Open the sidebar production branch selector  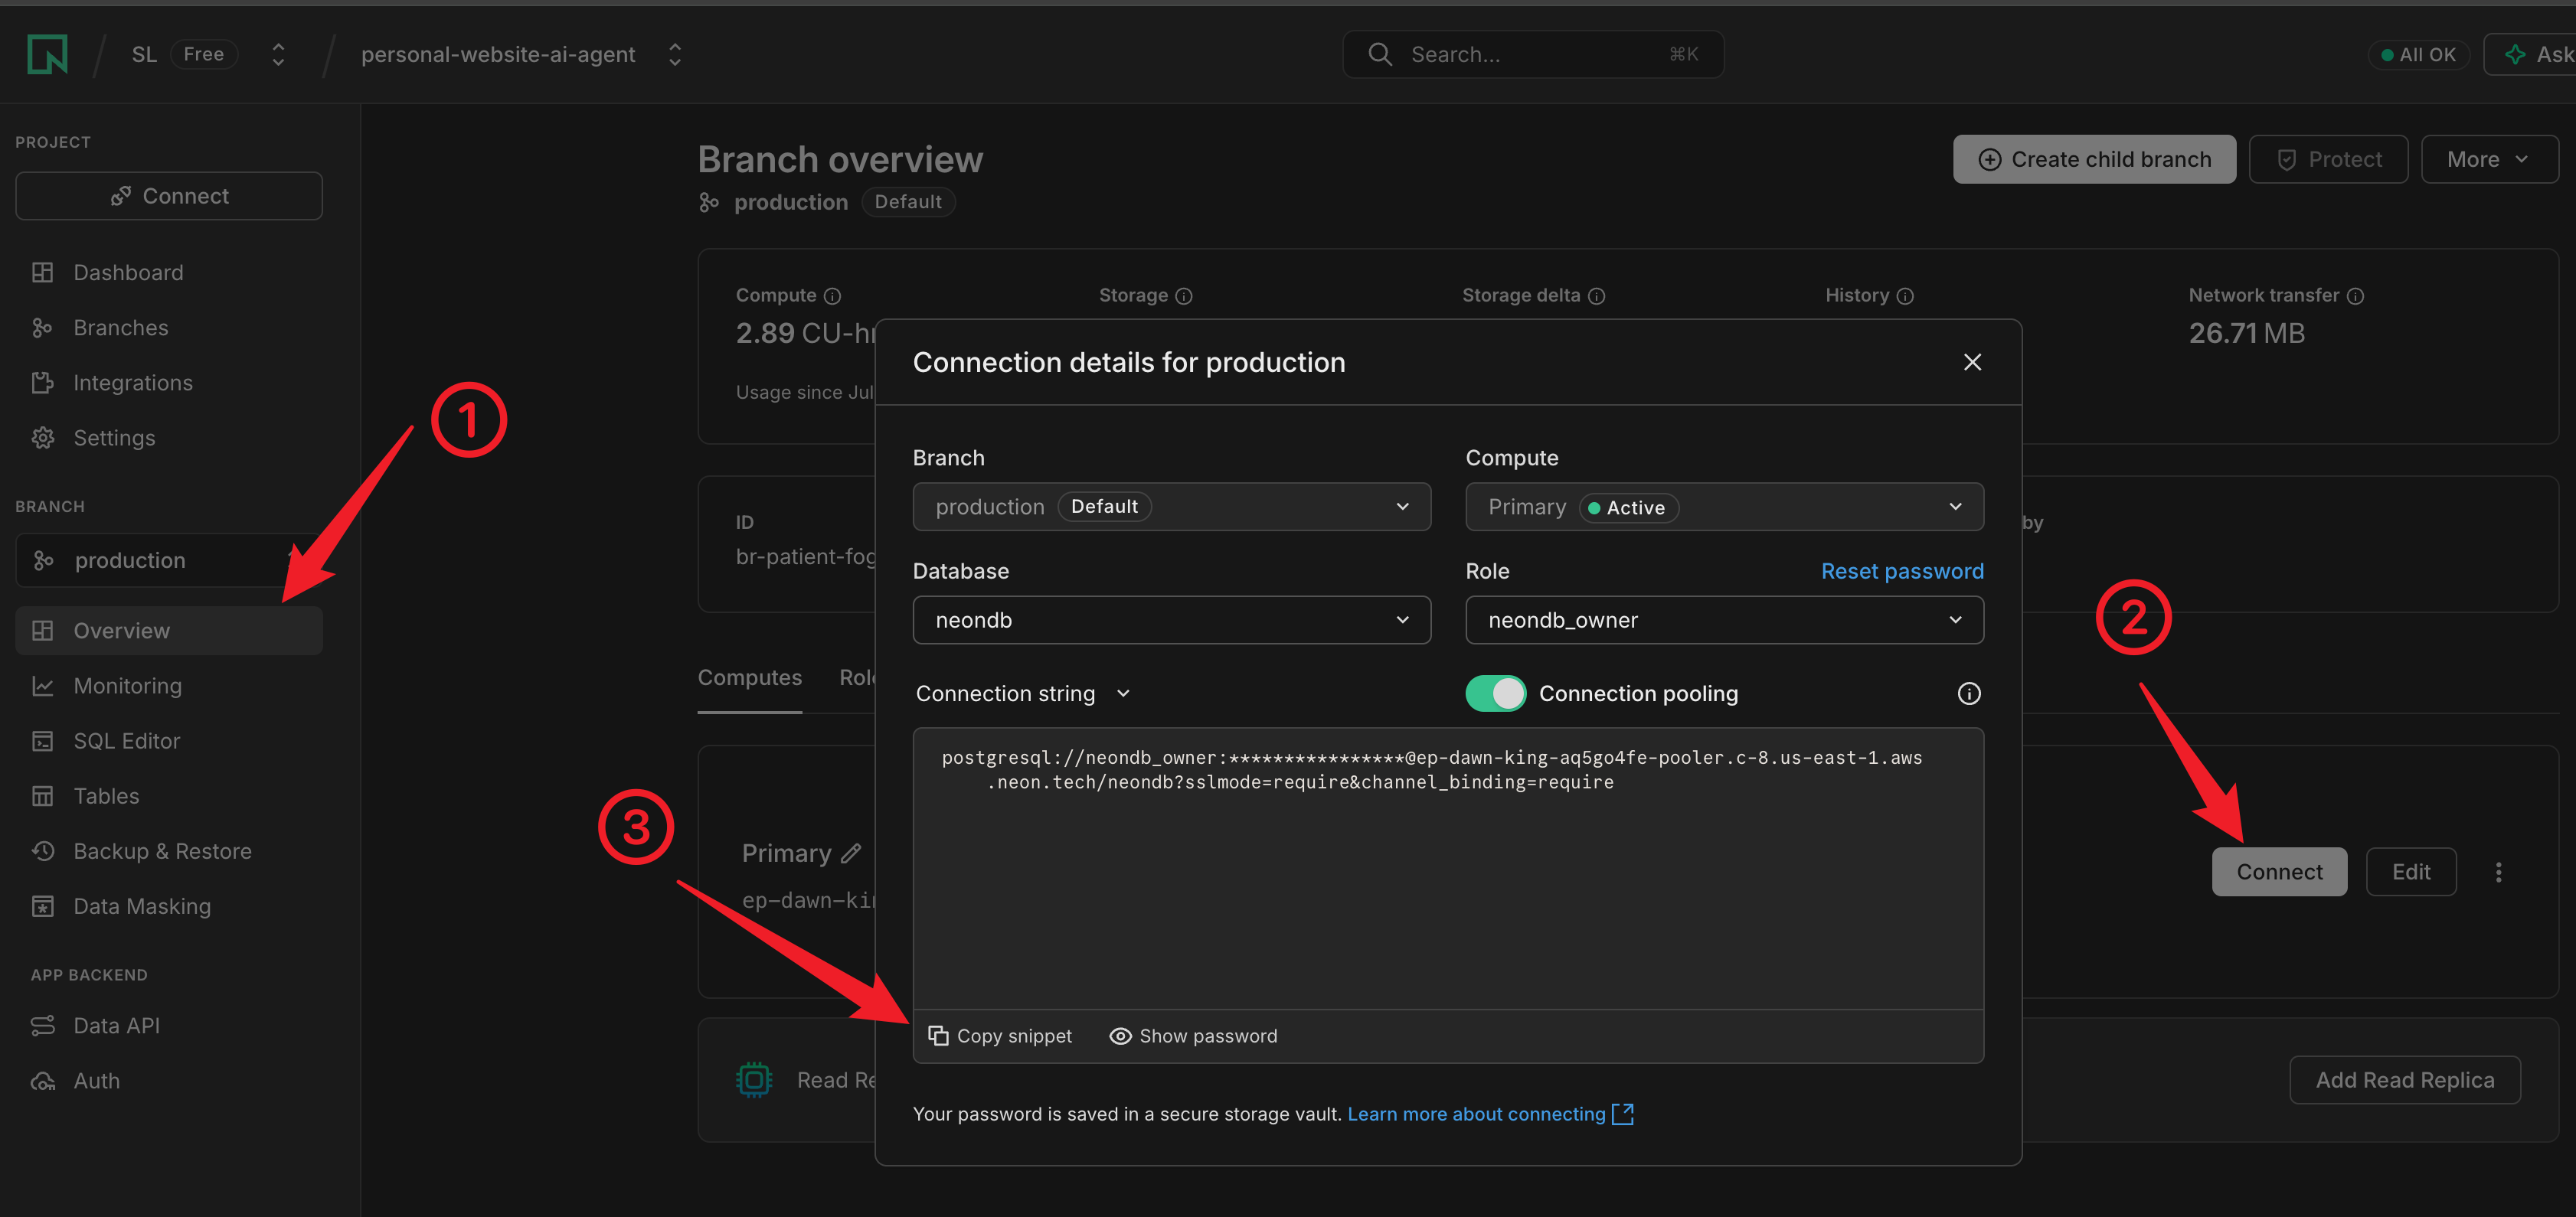(169, 560)
